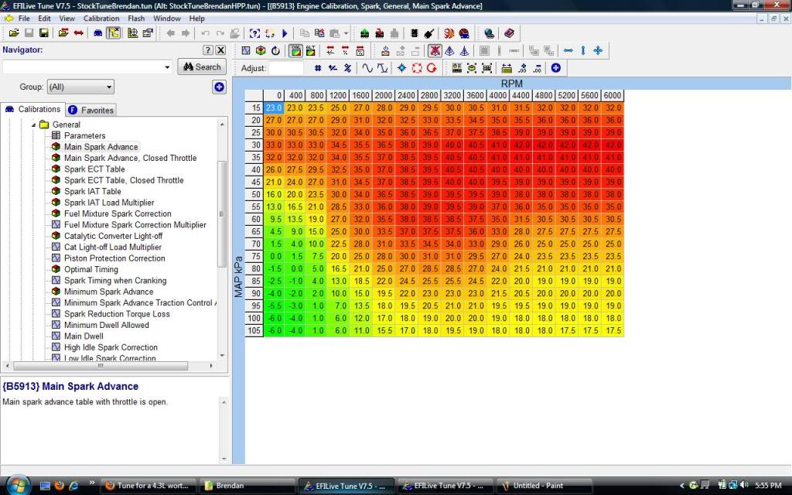Click the blue percent adjust icon
The image size is (792, 495).
pyautogui.click(x=347, y=68)
